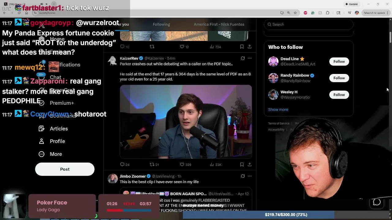Switch to the Following tab
This screenshot has height=220, width=392.
click(161, 24)
